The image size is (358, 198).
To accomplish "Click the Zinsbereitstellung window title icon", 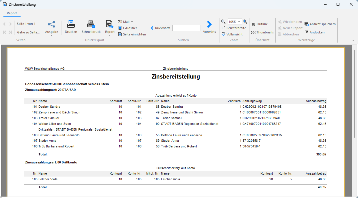I will [5, 5].
